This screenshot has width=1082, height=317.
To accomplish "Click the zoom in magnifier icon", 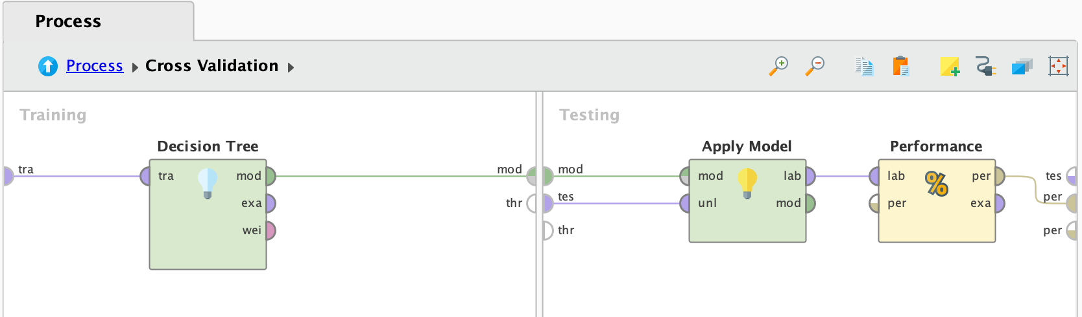I will (778, 66).
